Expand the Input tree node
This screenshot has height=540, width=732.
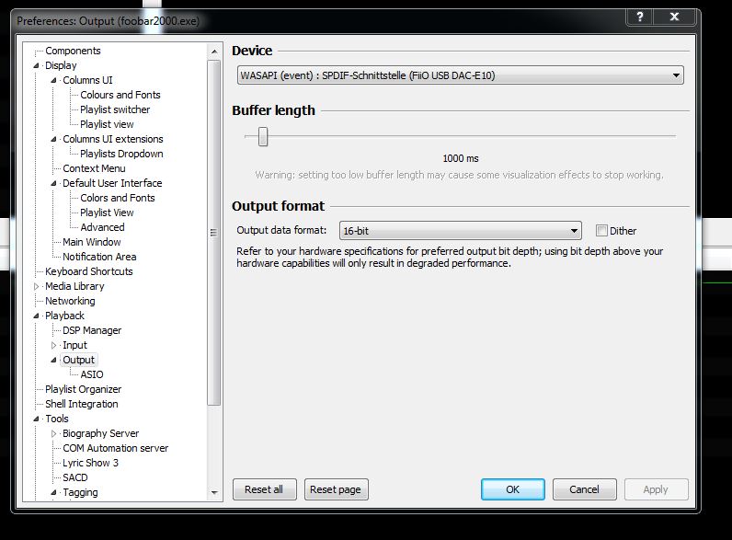coord(54,345)
